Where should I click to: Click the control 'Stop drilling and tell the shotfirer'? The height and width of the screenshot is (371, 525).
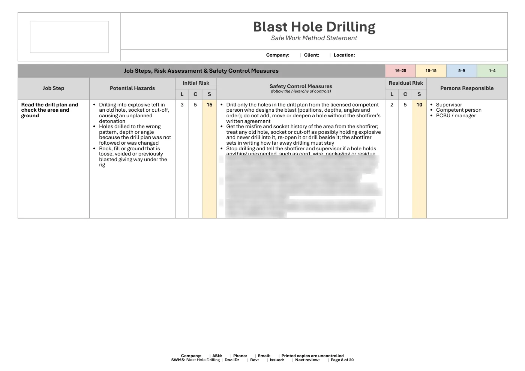click(x=301, y=151)
